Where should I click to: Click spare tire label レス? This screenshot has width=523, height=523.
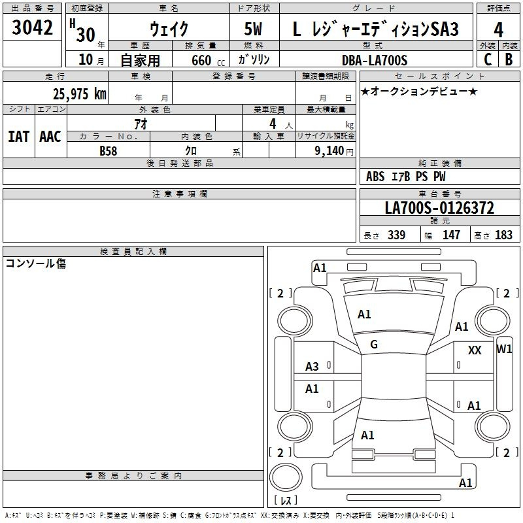286,500
